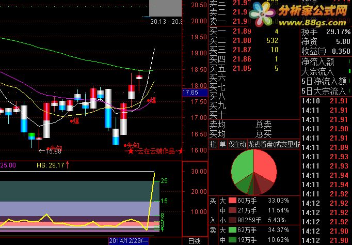Click the 11.54% medium-buy percentage
The height and width of the screenshot is (245, 352).
tap(279, 210)
